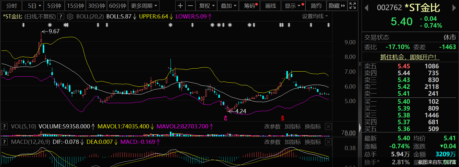Hide the side panel with 隐藏
The image size is (459, 167).
tap(337, 6)
